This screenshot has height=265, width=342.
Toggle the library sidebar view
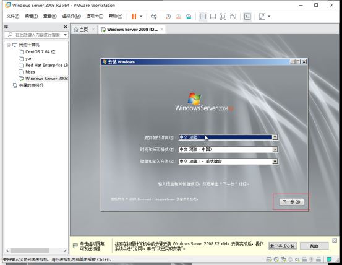point(203,17)
